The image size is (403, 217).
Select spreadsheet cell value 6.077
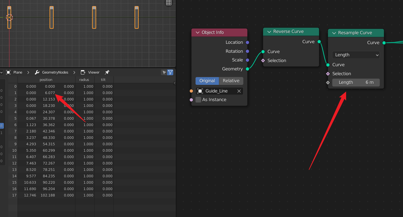click(x=50, y=93)
